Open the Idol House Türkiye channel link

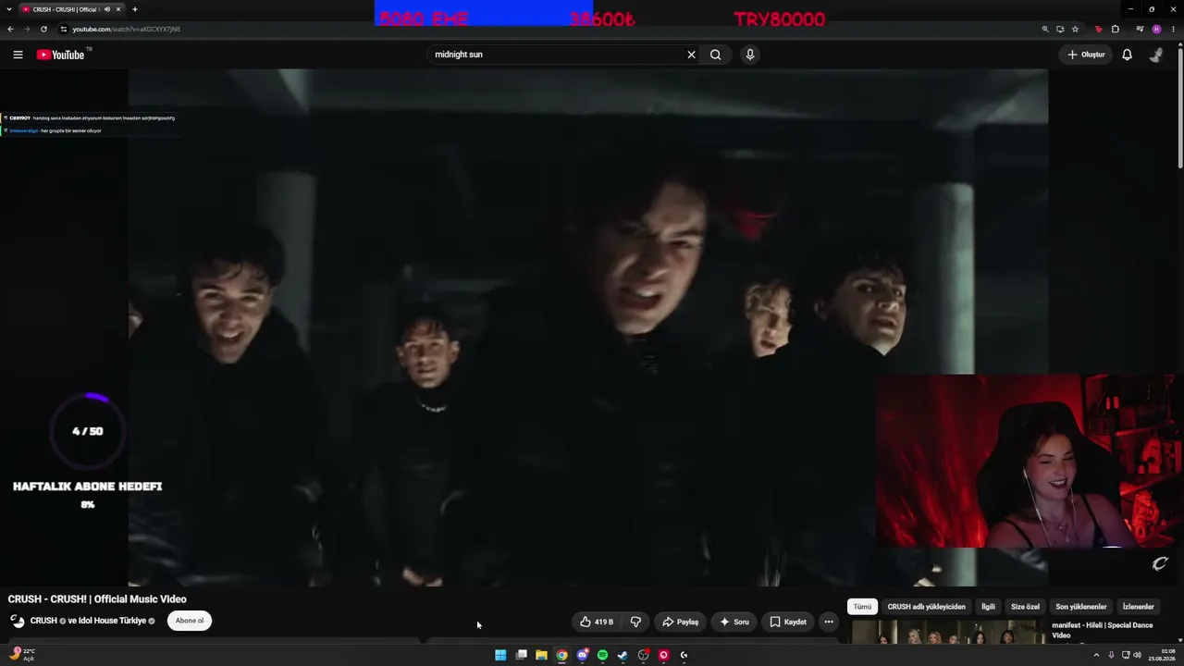(x=111, y=621)
